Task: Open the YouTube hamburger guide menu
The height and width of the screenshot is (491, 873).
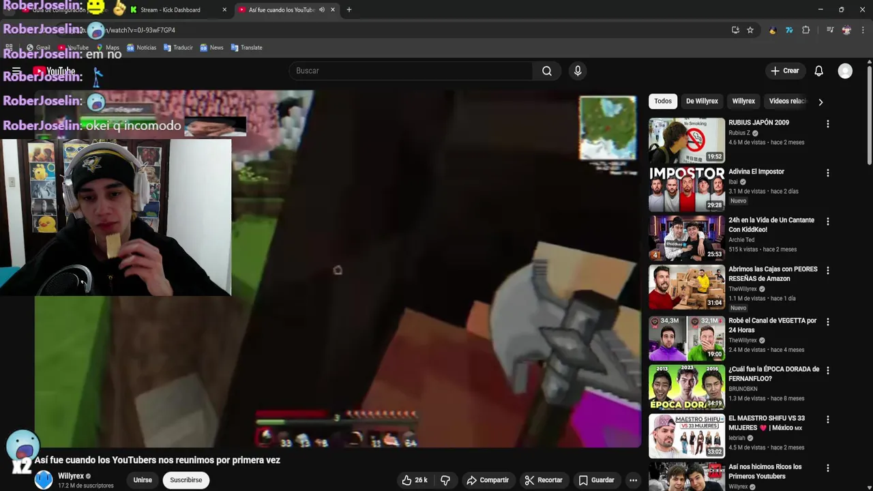Action: click(16, 71)
